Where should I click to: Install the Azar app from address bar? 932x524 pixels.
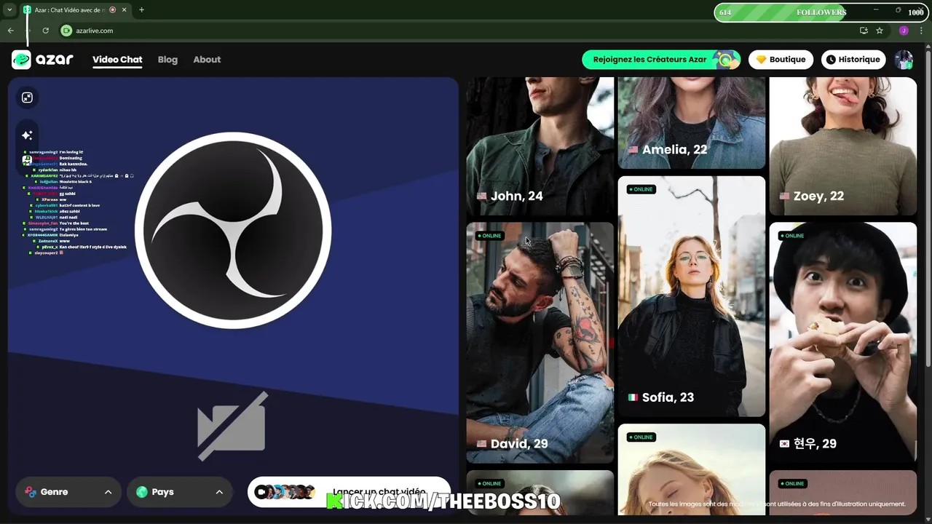(864, 31)
